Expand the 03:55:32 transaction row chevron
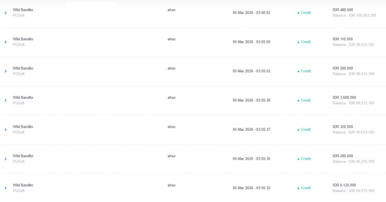 (x=5, y=188)
